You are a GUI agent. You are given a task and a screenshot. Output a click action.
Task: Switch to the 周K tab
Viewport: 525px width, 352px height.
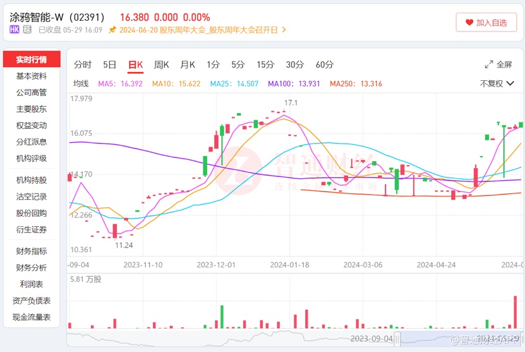coord(161,64)
